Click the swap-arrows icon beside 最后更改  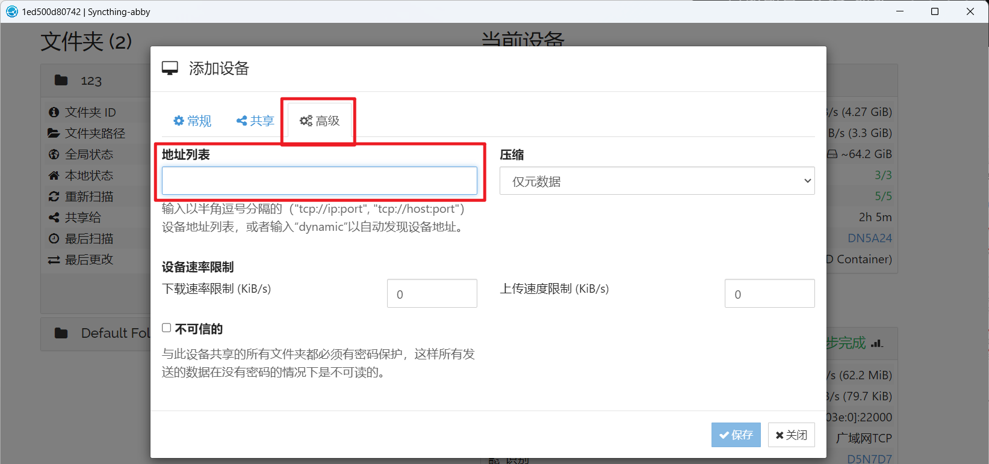point(54,260)
